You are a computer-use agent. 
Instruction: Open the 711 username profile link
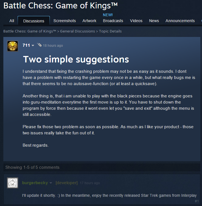click(26, 45)
